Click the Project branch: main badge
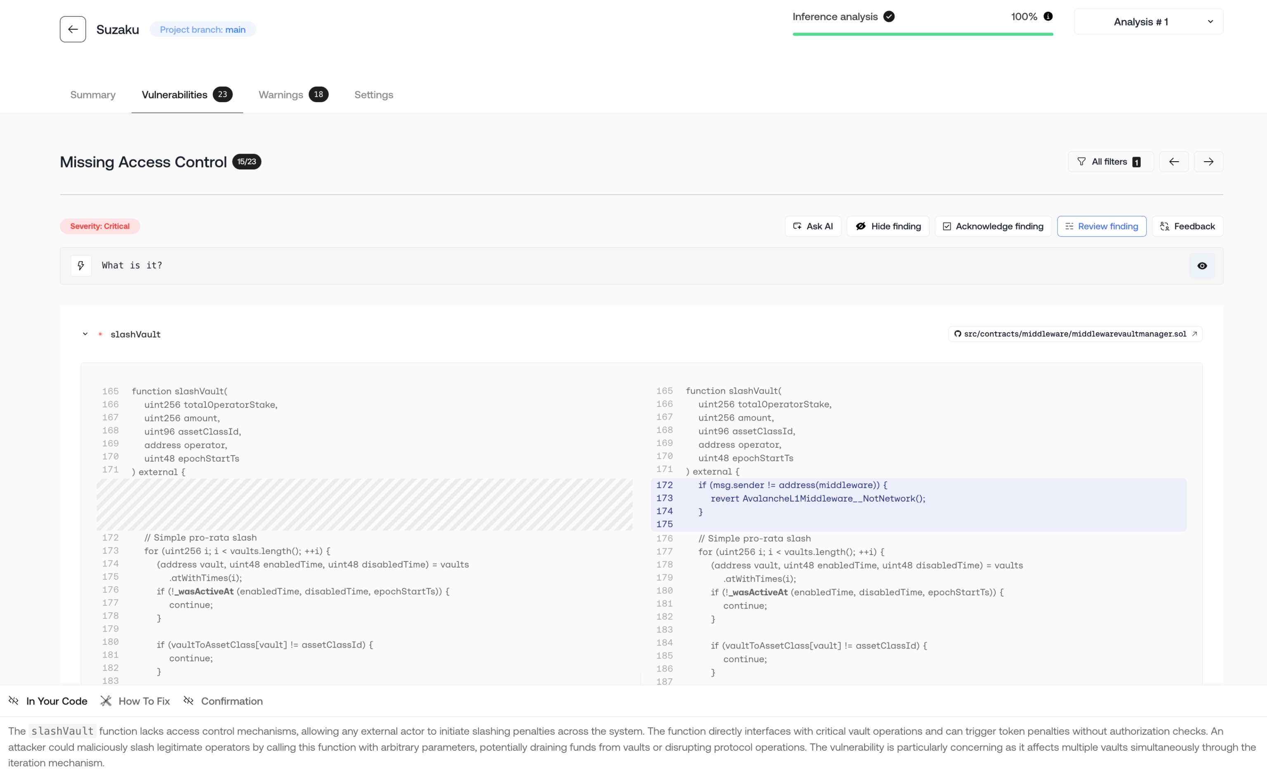Screen dimensions: 1267x773 click(203, 30)
